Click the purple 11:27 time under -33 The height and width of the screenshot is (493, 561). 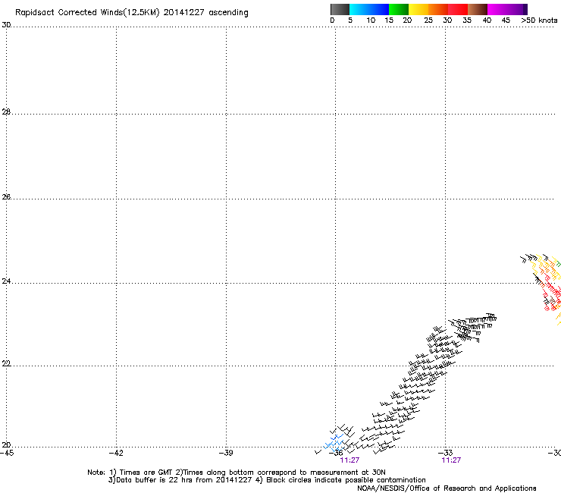(x=451, y=460)
